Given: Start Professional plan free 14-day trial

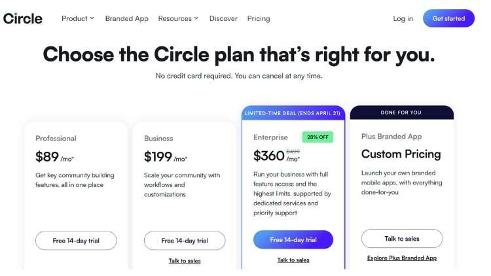Looking at the screenshot, I should point(76,240).
